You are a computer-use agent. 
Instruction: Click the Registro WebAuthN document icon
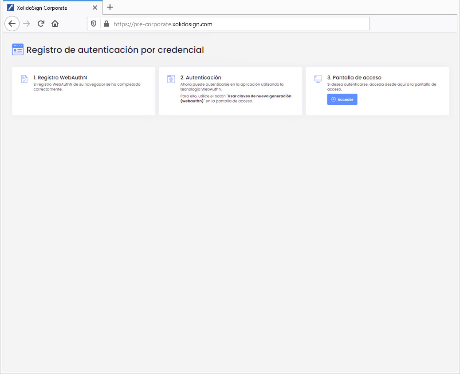(24, 79)
